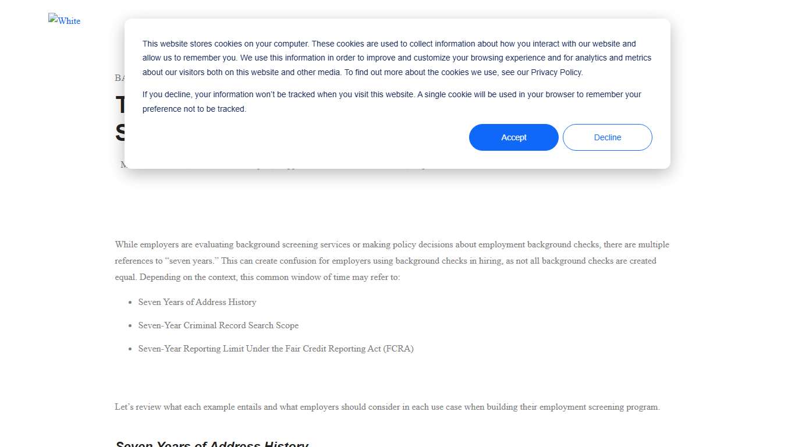Click the bullet dot before Criminal Record item
Viewport: 795px width, 447px height.
130,326
